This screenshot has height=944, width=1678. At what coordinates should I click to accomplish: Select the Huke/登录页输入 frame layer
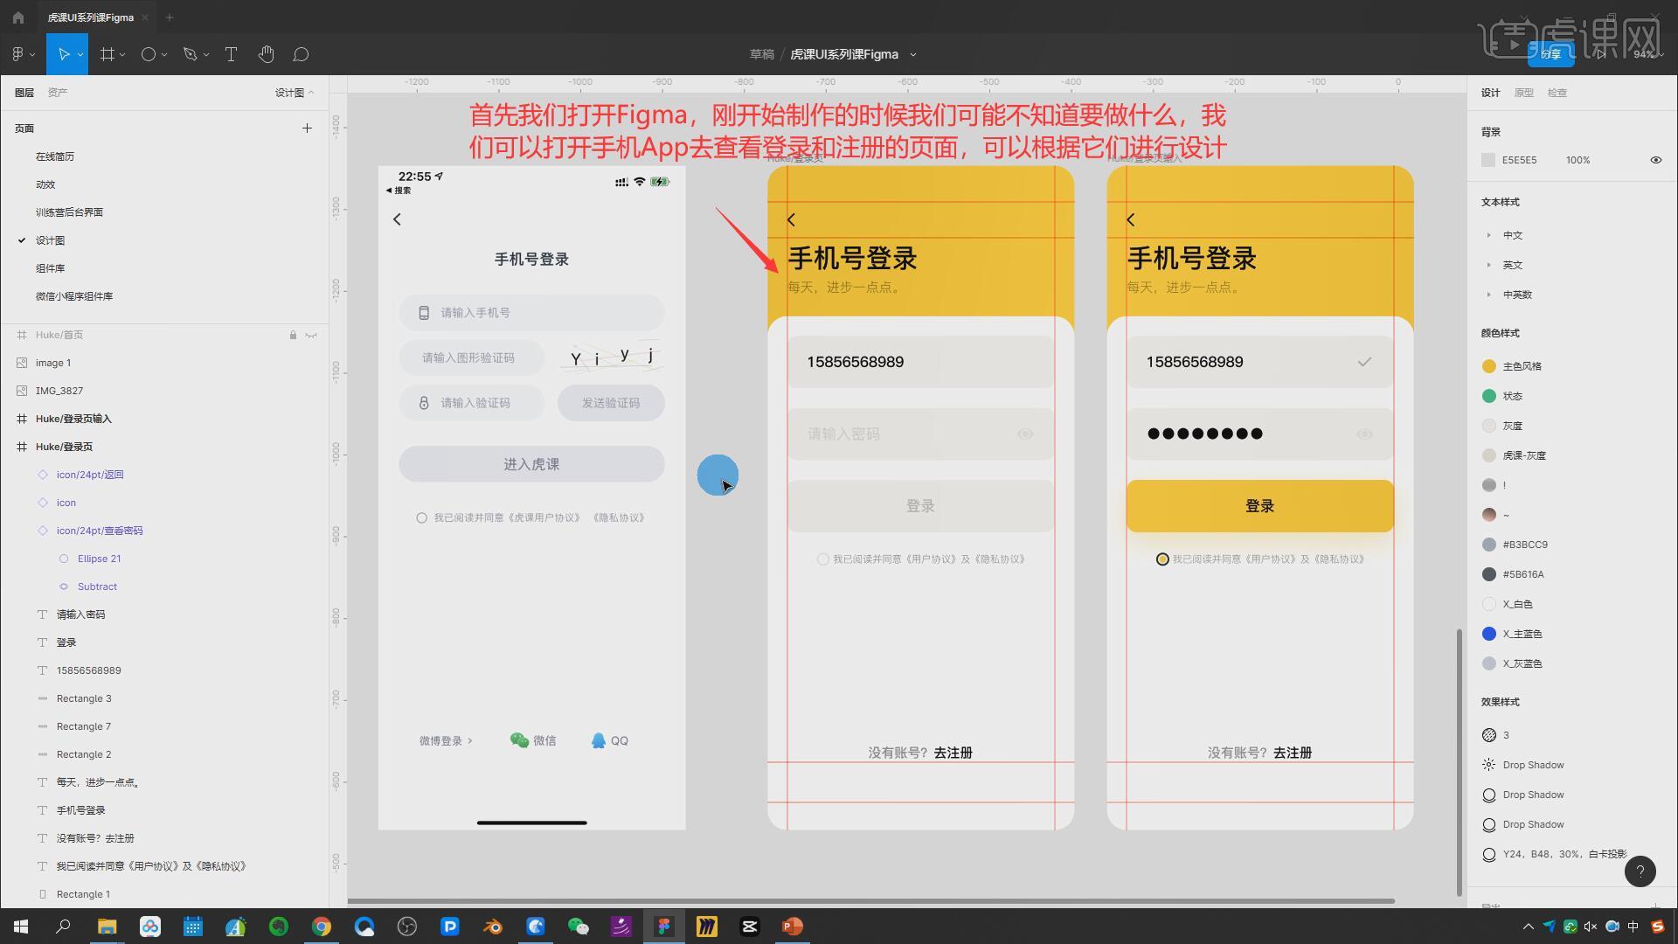[73, 419]
